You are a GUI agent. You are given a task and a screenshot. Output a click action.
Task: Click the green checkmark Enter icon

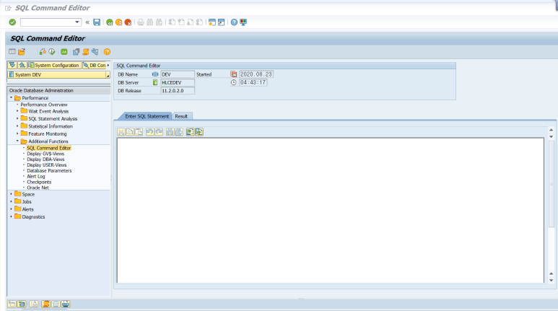point(12,22)
